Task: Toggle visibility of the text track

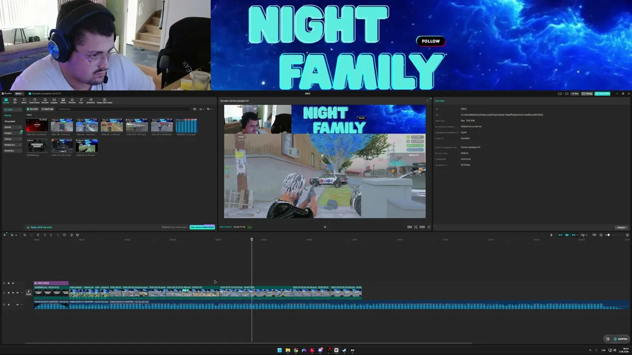Action: pyautogui.click(x=13, y=283)
